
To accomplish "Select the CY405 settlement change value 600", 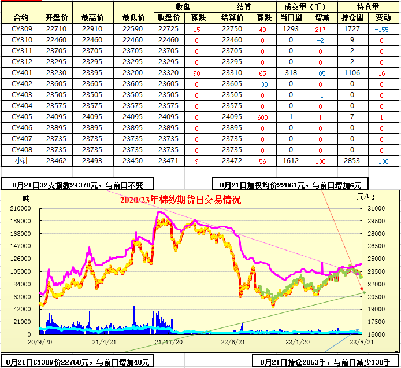I will (262, 117).
